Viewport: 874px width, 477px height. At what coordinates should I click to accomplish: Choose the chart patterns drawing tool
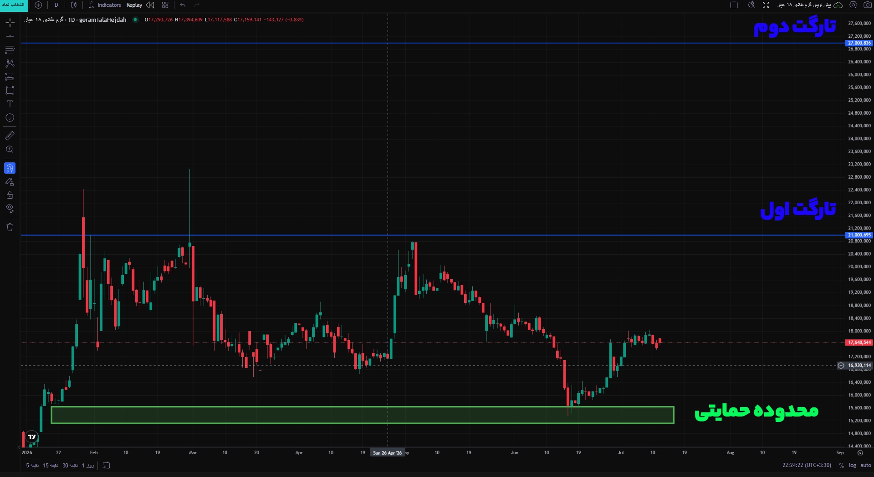tap(10, 63)
